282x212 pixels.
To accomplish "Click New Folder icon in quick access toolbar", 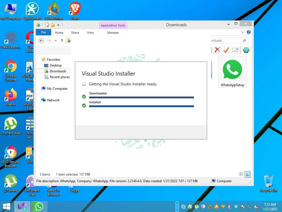I will point(53,25).
